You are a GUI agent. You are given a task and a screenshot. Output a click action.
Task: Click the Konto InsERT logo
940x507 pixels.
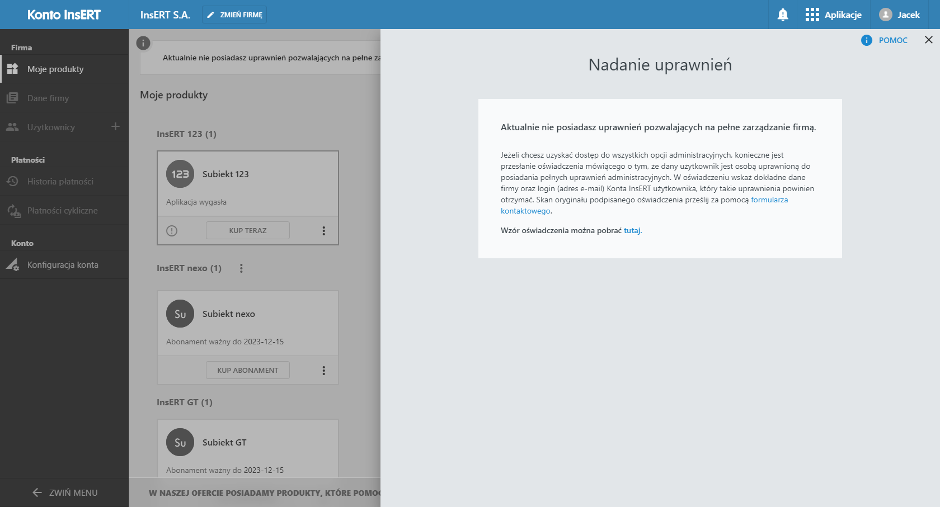(64, 15)
